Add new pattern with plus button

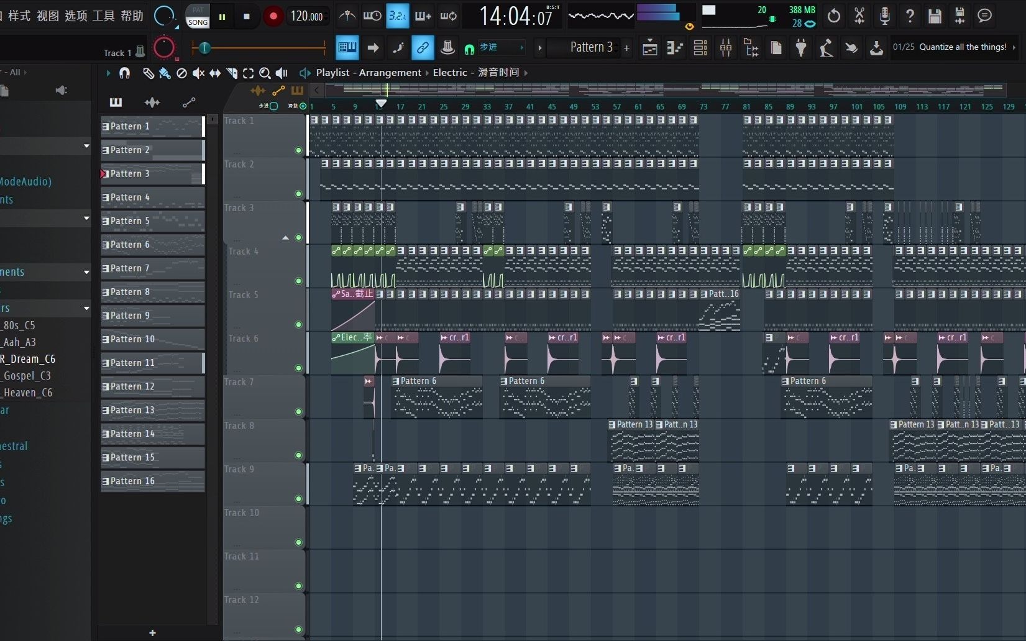(x=626, y=48)
